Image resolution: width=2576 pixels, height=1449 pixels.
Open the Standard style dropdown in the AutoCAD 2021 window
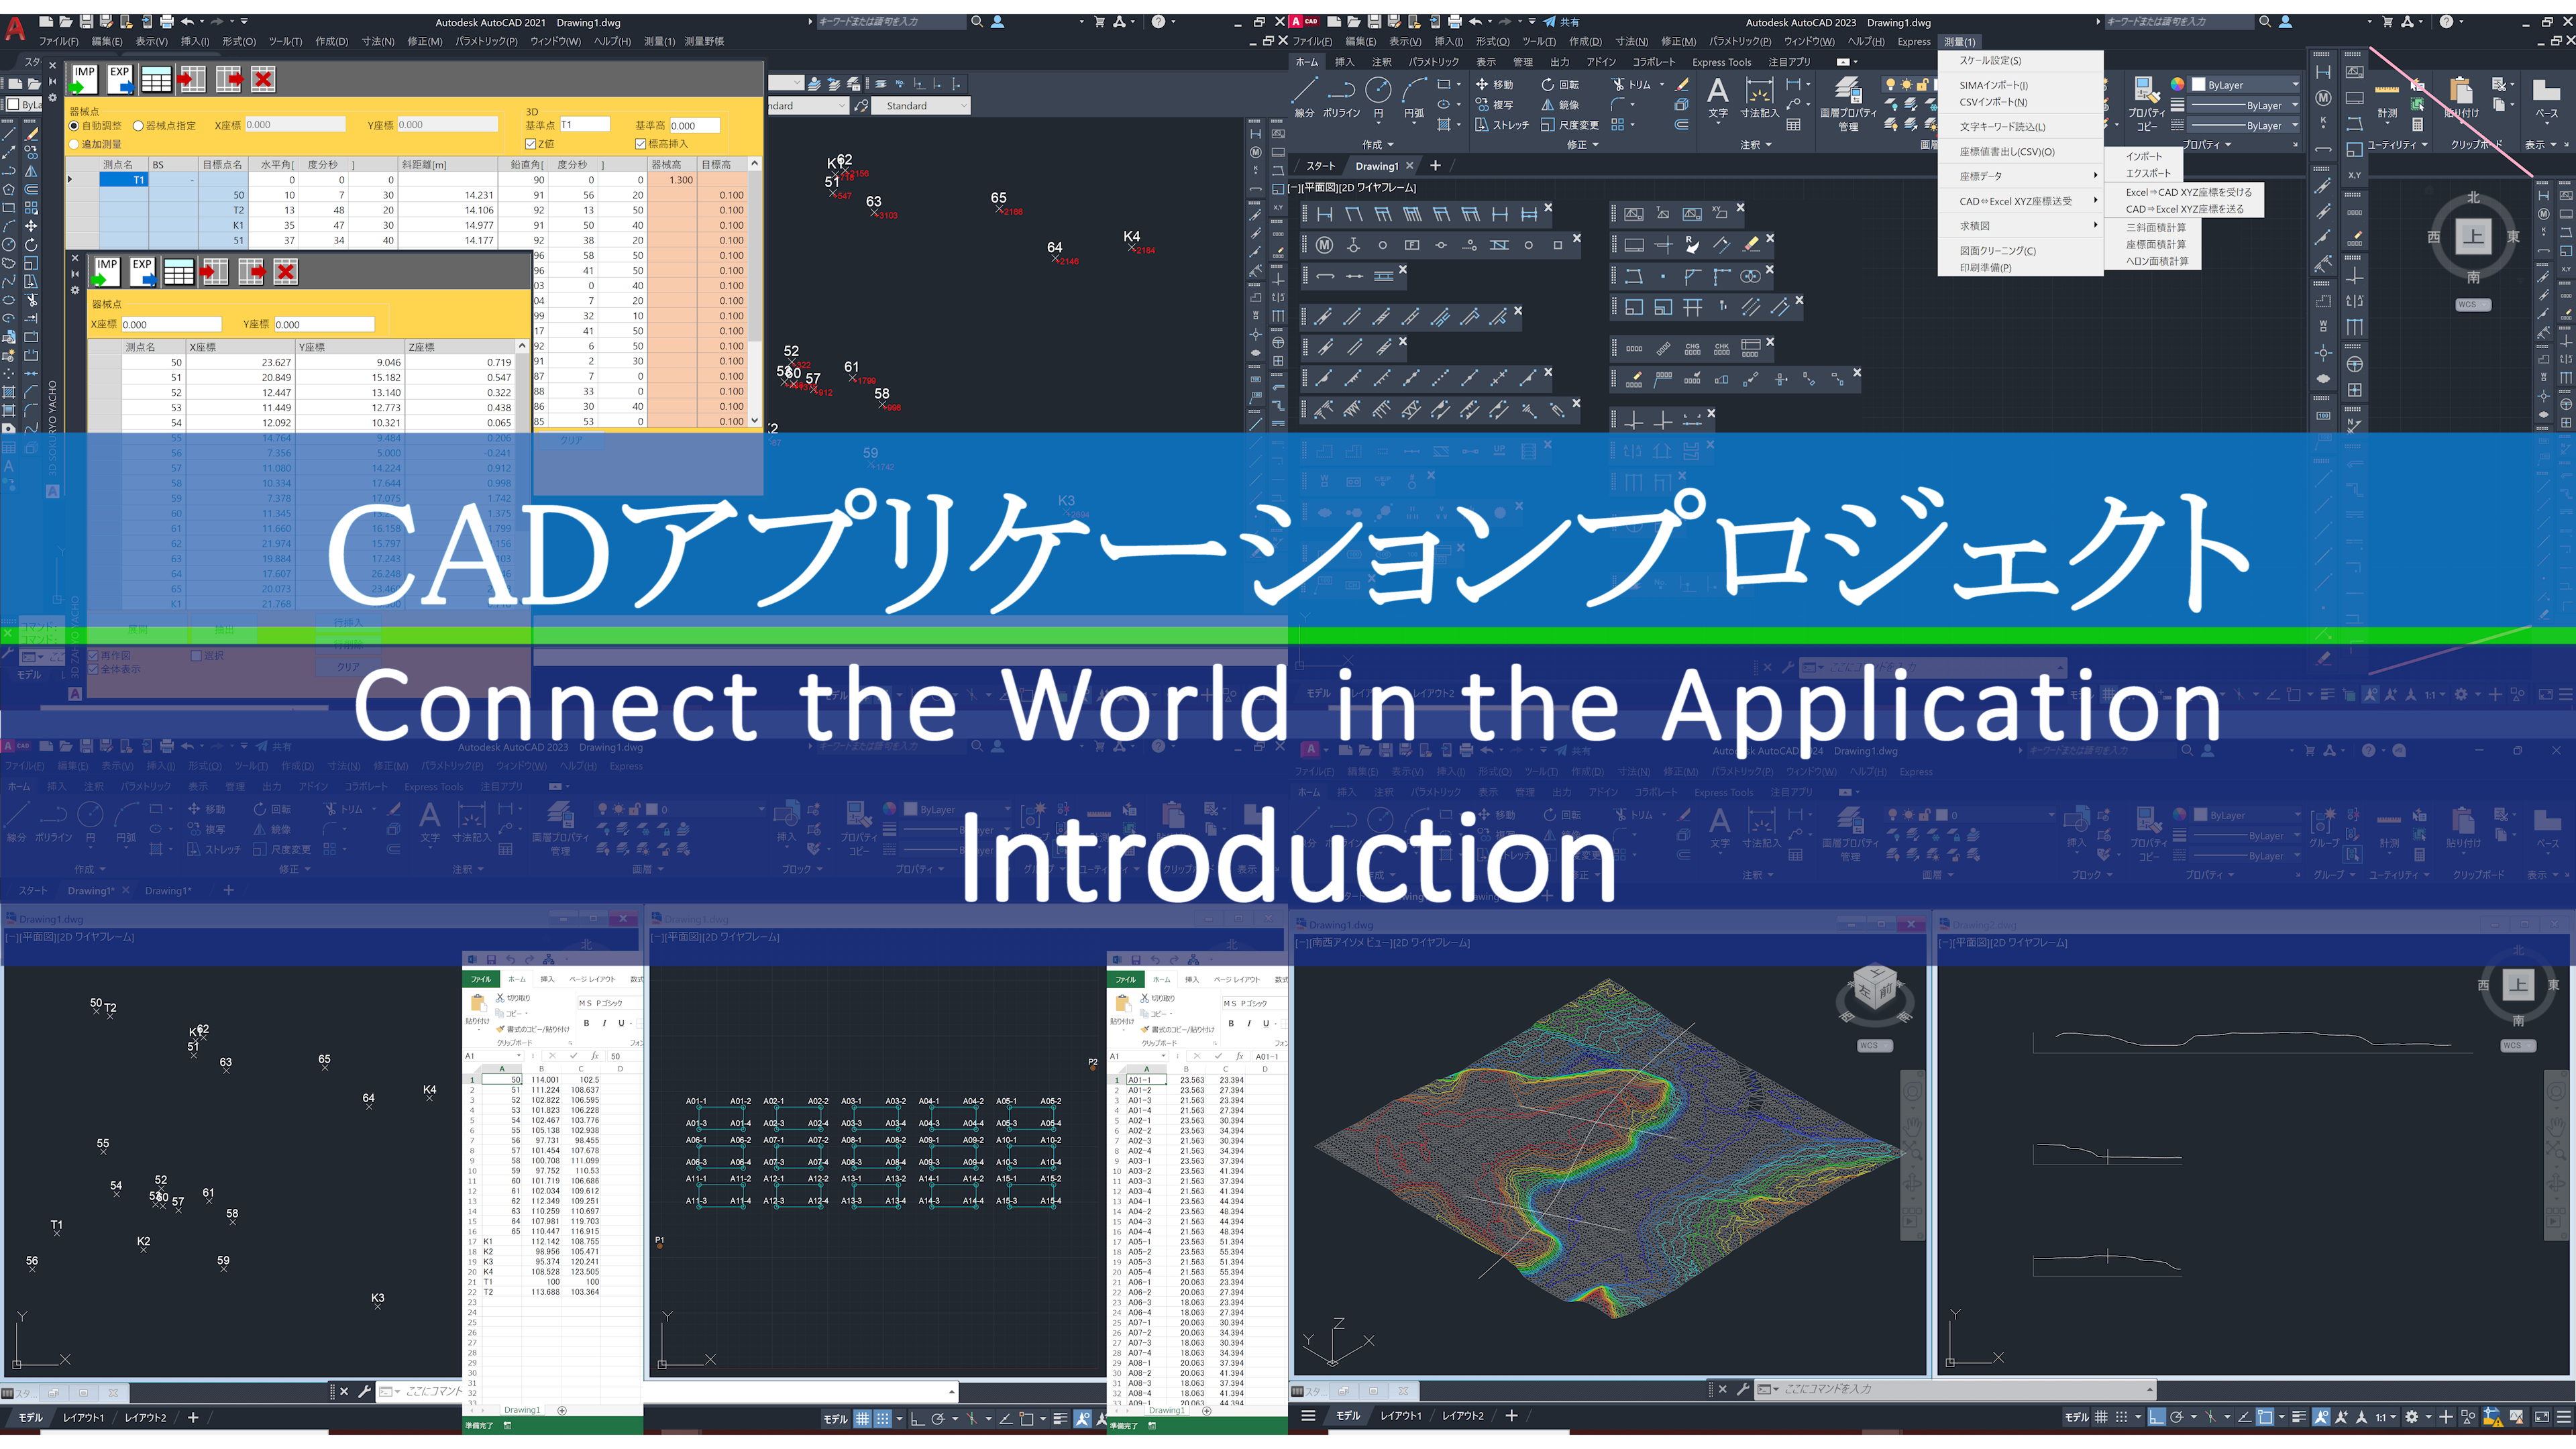pyautogui.click(x=922, y=105)
